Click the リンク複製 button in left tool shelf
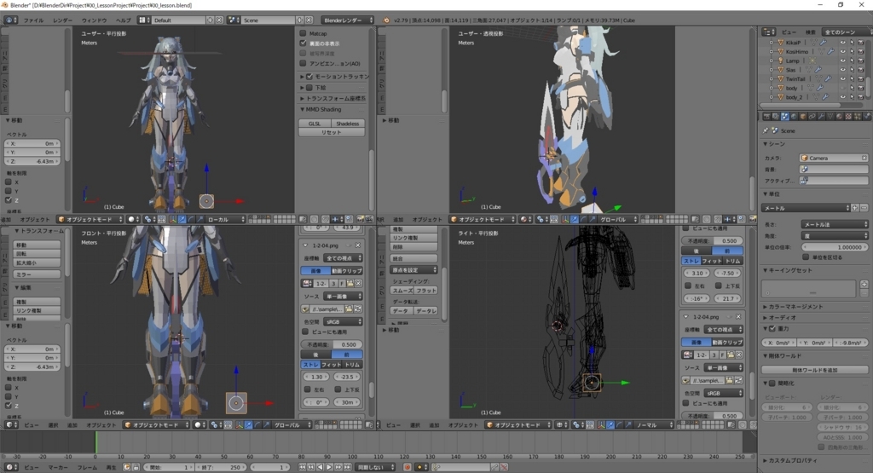The image size is (873, 473). [x=37, y=310]
